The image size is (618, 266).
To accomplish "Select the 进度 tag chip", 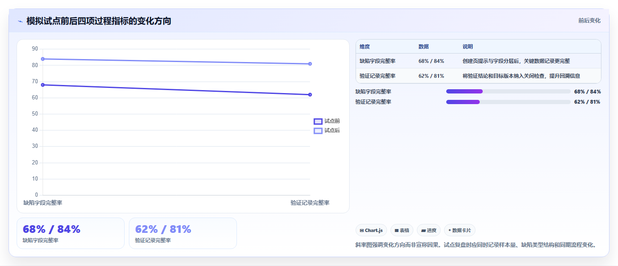I will (x=429, y=230).
